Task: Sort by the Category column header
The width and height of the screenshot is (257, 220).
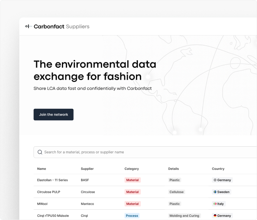Action: (132, 169)
